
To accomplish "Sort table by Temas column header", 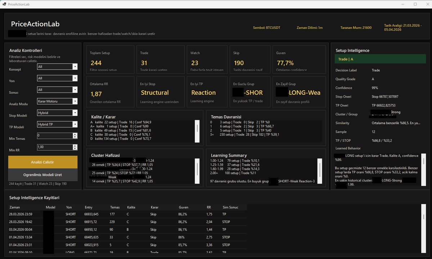I will tap(115, 207).
